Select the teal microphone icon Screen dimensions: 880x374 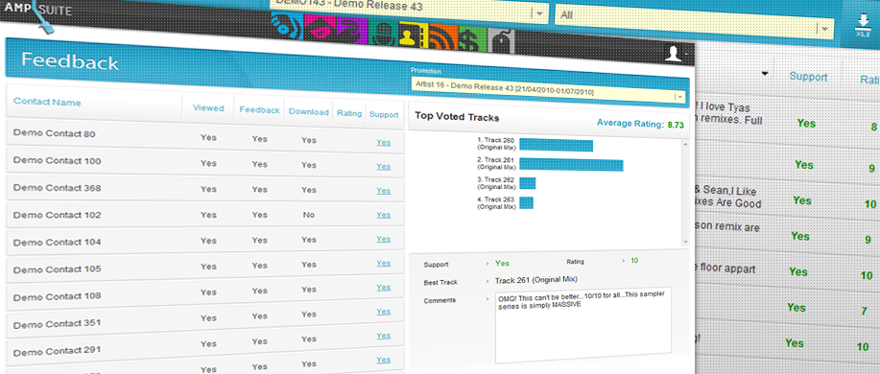point(383,33)
